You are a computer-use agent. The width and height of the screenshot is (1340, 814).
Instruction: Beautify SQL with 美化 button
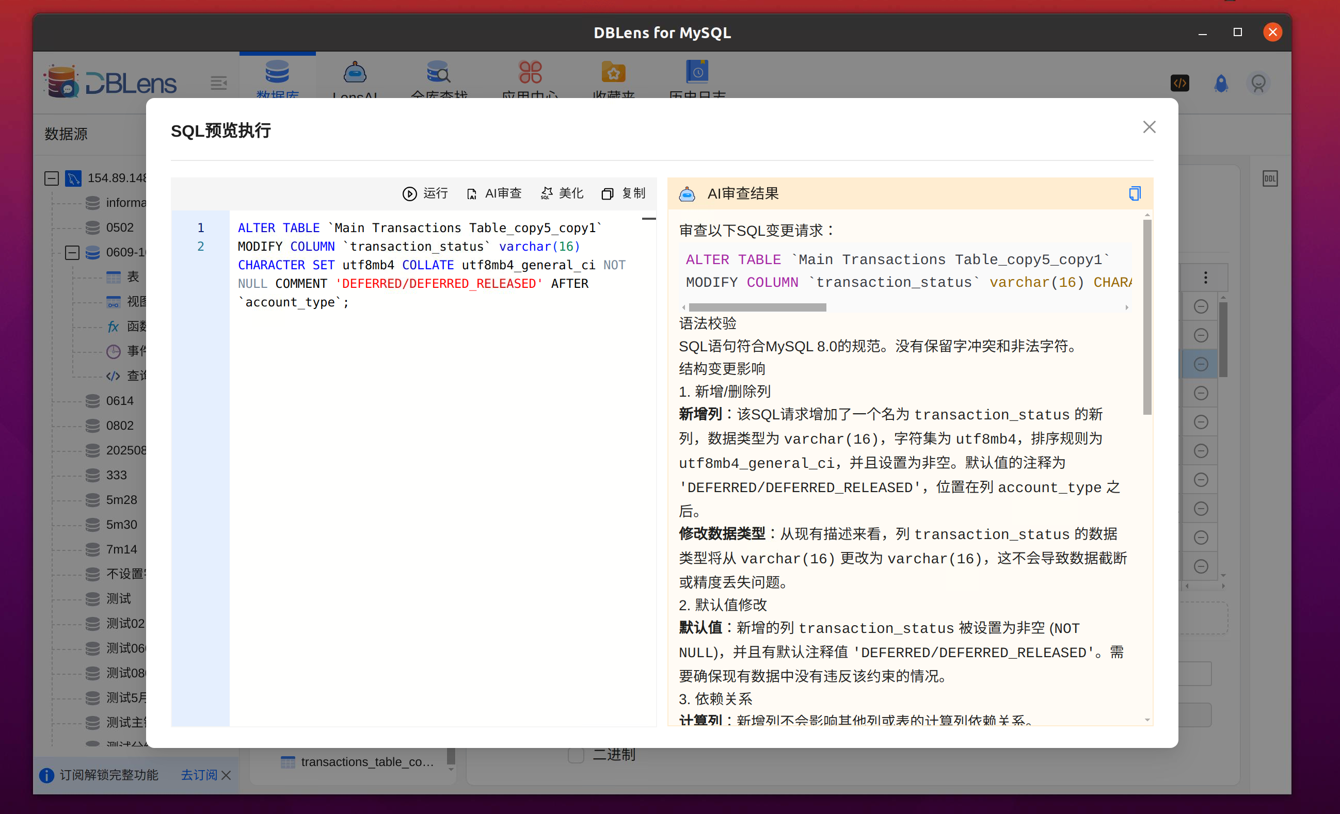[x=562, y=193]
